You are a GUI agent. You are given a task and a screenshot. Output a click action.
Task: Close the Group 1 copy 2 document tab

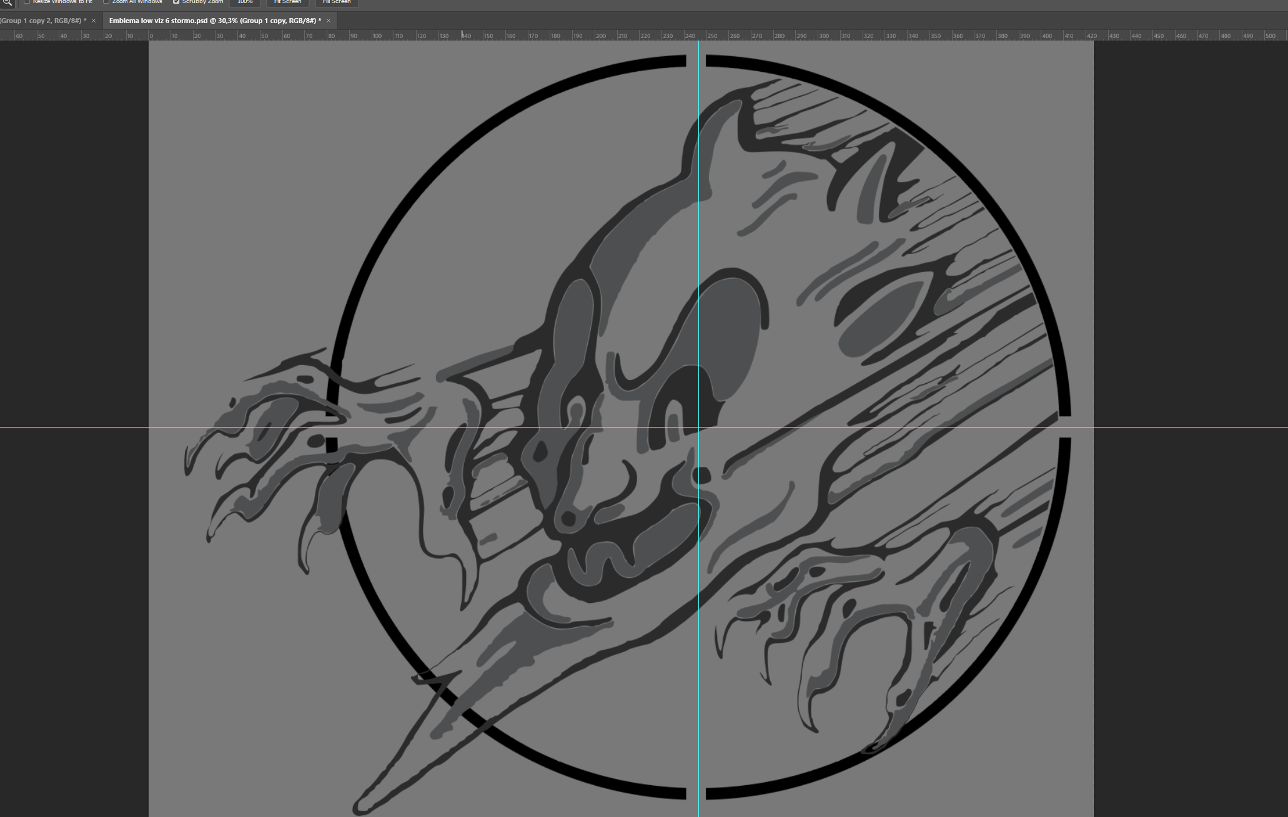click(94, 21)
